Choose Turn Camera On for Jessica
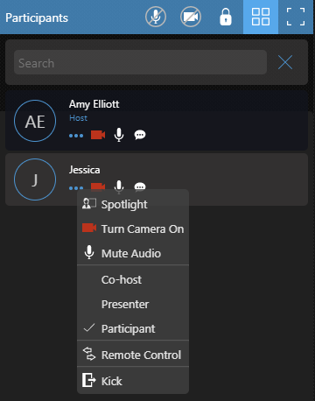 133,229
